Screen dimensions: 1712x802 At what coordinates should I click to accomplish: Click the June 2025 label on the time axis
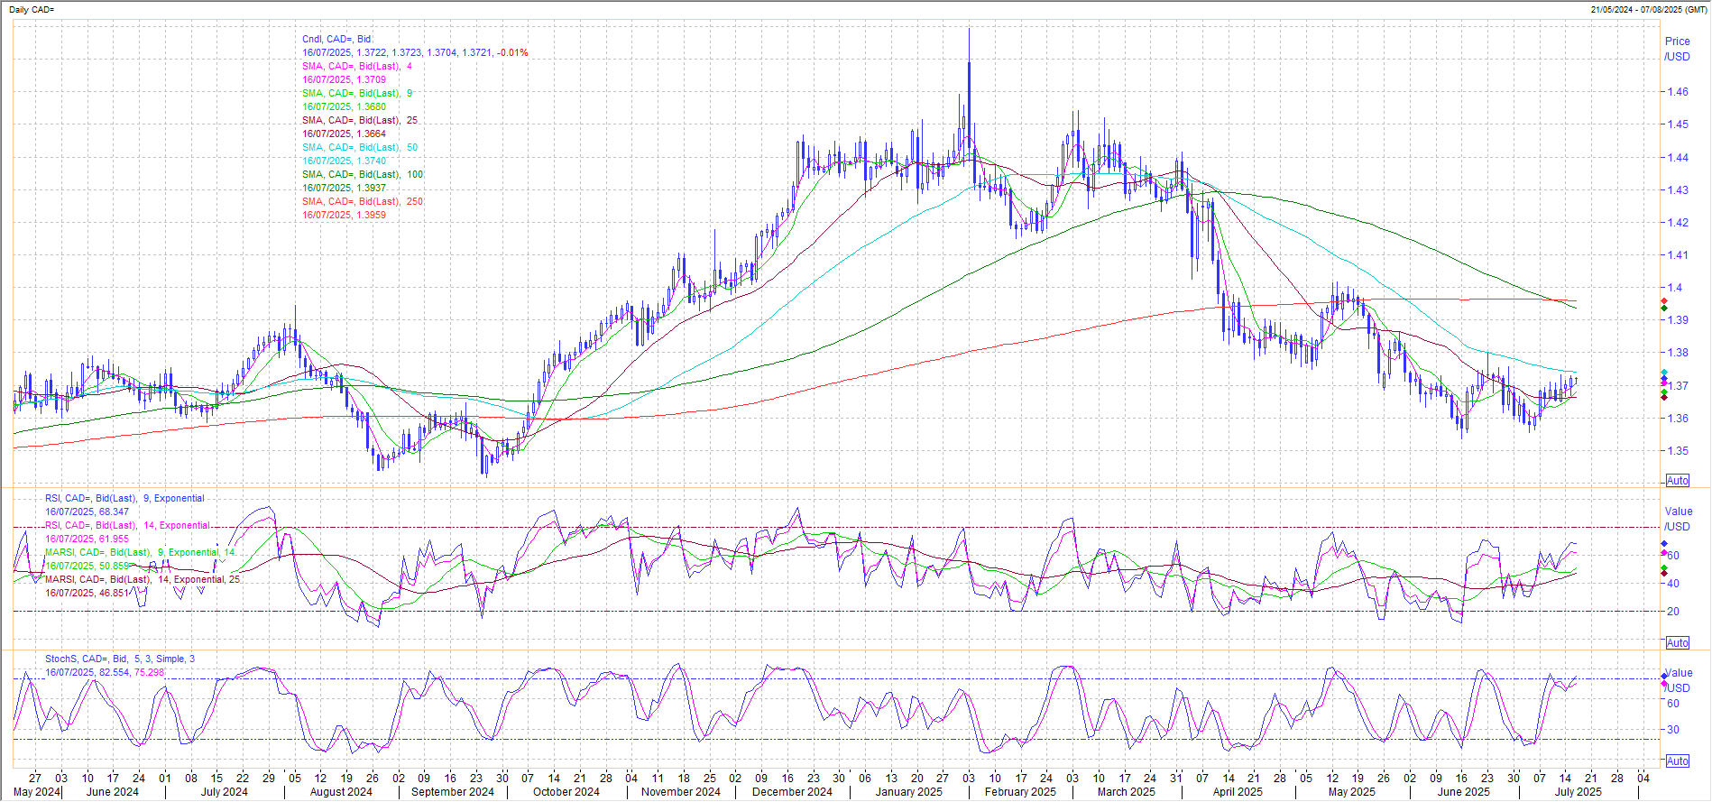click(x=1464, y=792)
